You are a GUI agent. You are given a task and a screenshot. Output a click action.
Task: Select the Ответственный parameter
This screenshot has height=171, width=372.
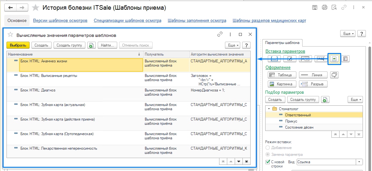coord(314,115)
